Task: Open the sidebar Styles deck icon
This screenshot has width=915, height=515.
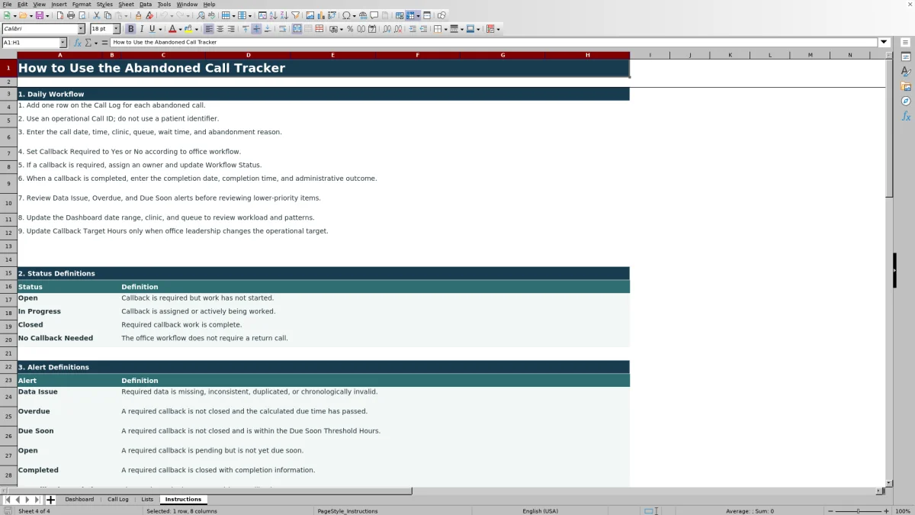Action: pos(906,72)
